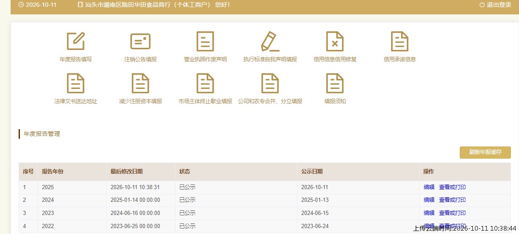Open the 营业执照作废声明 document icon
The height and width of the screenshot is (234, 519).
click(x=205, y=41)
